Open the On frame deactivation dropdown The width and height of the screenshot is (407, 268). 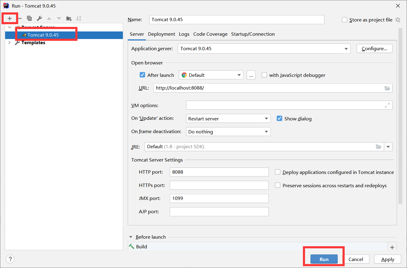[228, 132]
